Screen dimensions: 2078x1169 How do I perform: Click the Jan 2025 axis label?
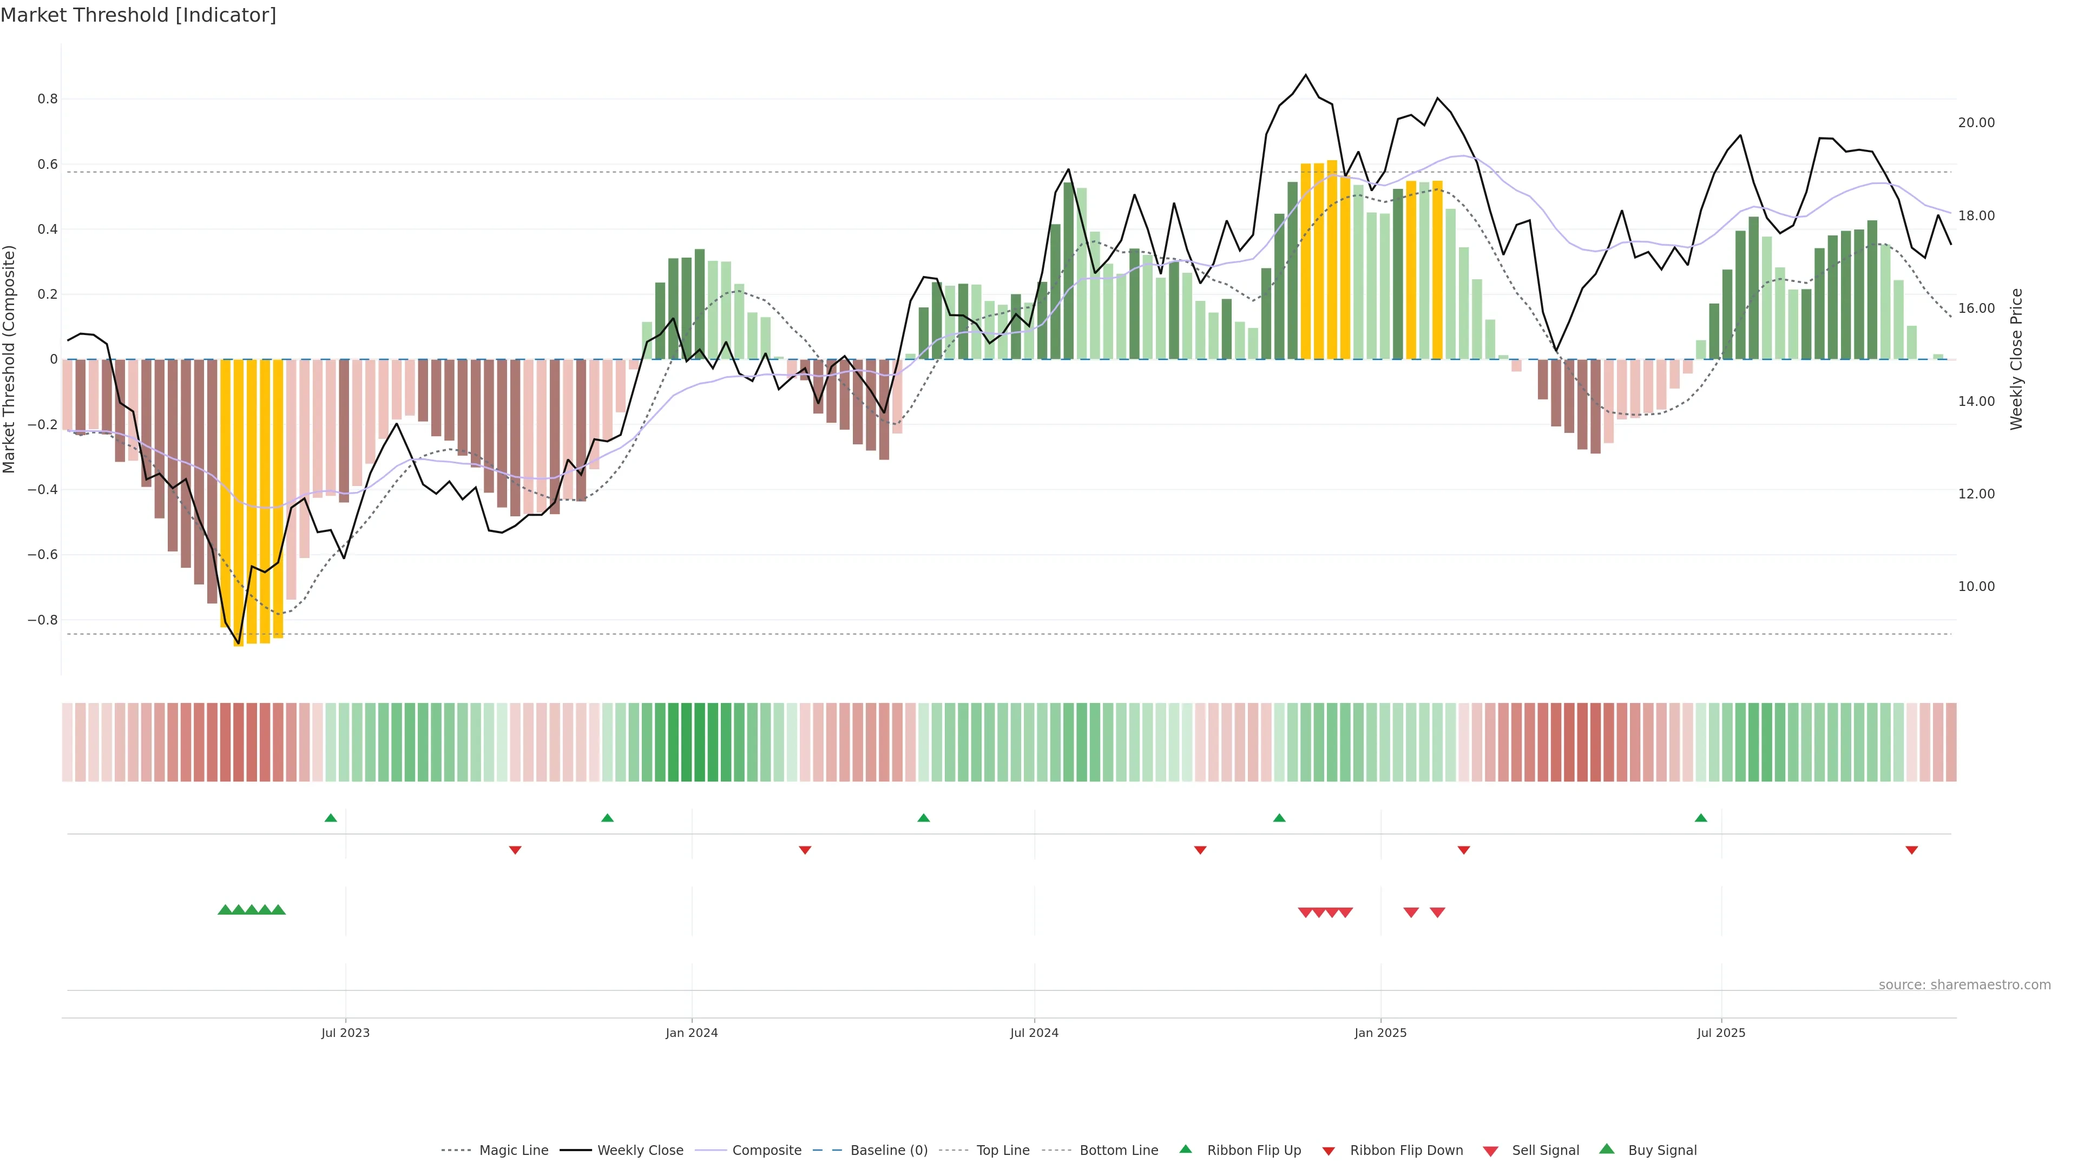click(1380, 1033)
